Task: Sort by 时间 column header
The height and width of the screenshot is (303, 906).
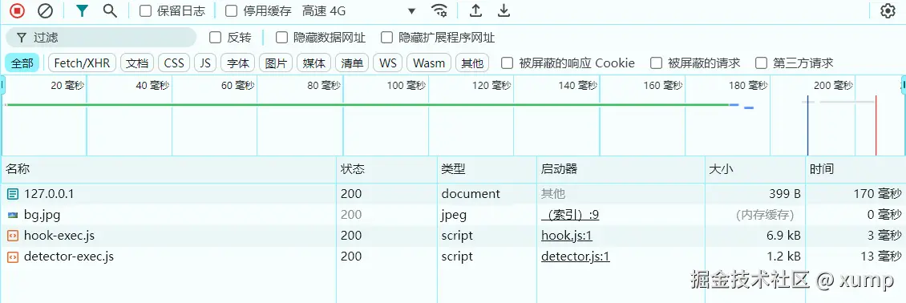Action: (855, 169)
